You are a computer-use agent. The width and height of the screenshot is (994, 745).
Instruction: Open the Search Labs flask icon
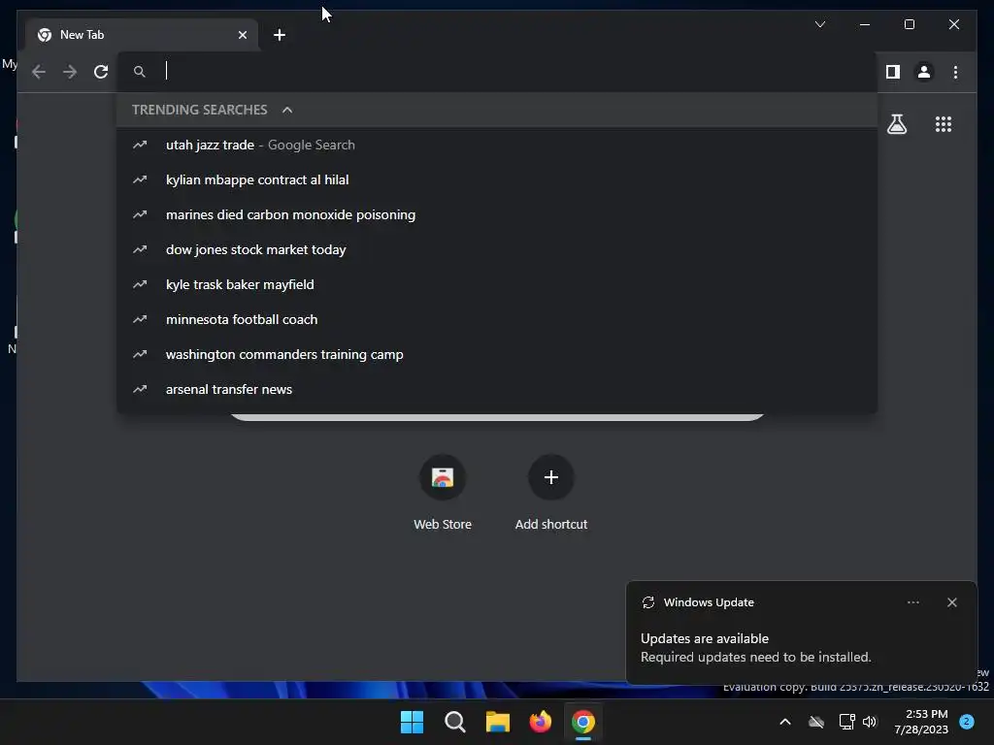click(x=896, y=124)
